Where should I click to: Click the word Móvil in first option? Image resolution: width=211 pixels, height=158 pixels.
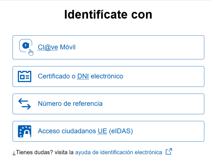click(68, 47)
